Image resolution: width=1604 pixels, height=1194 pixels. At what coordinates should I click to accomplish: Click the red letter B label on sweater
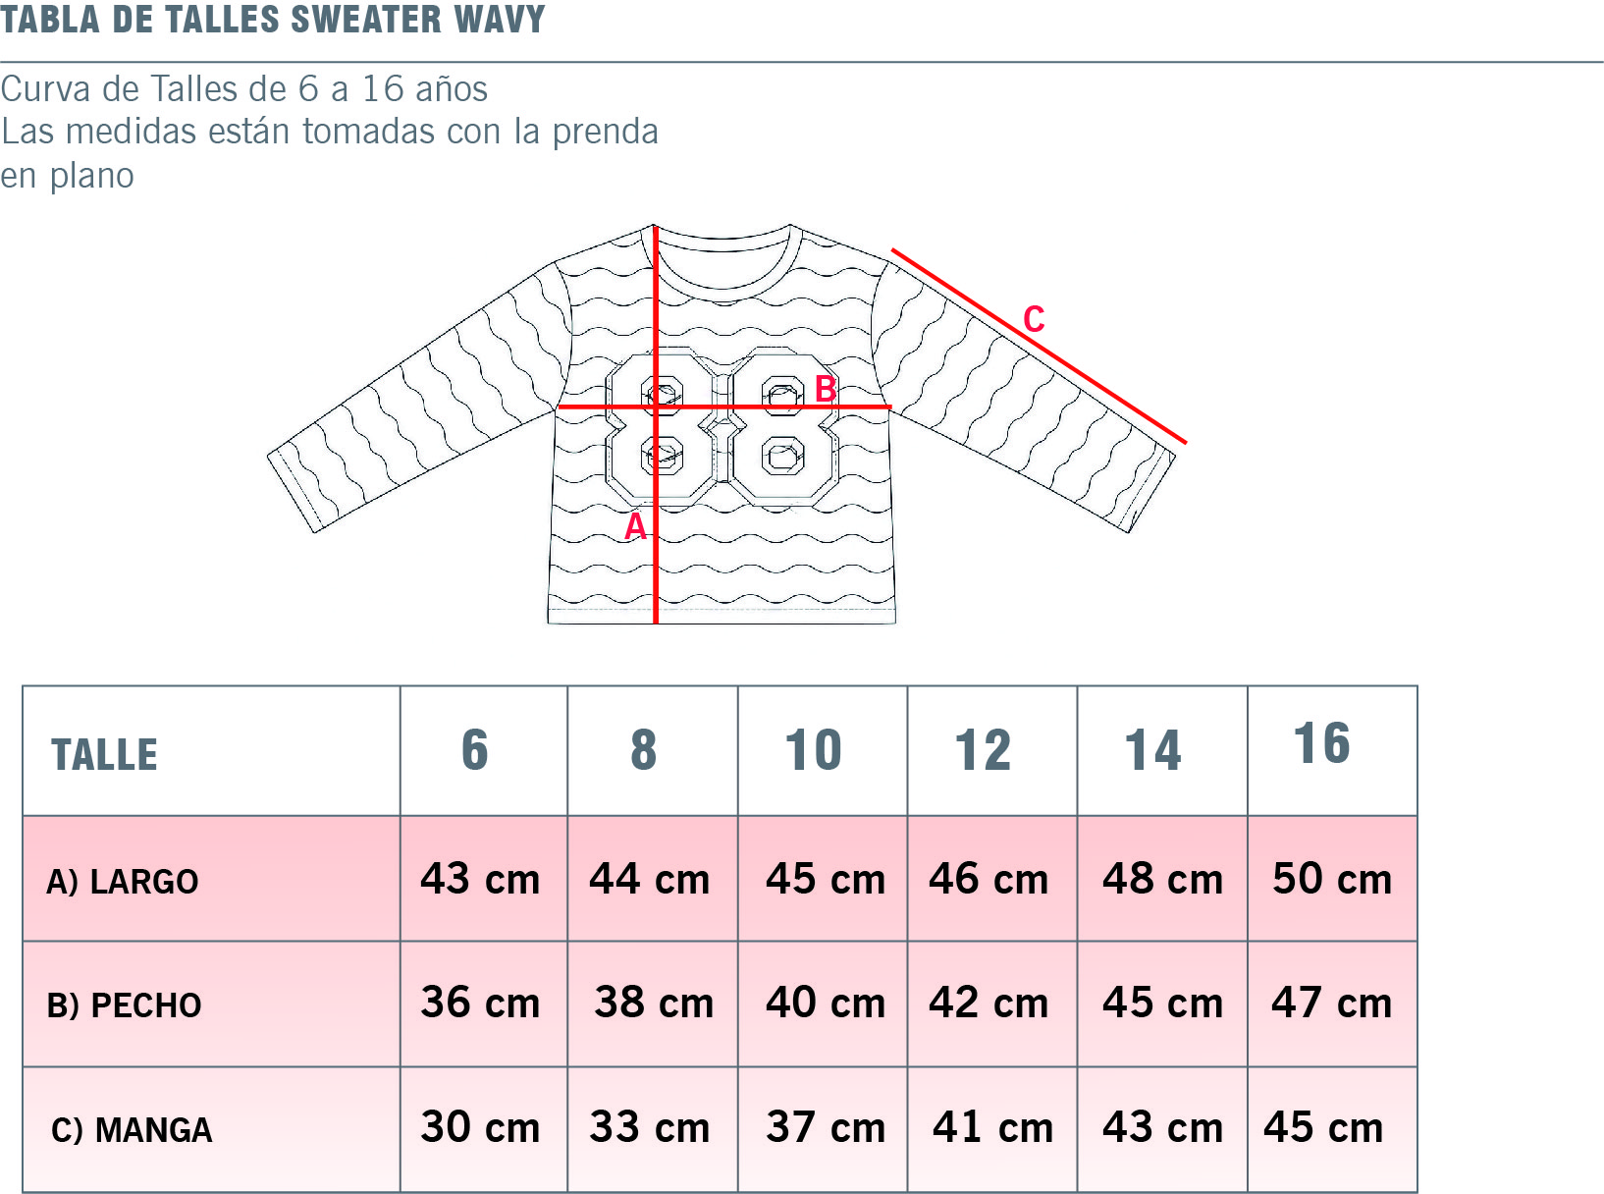pos(826,390)
